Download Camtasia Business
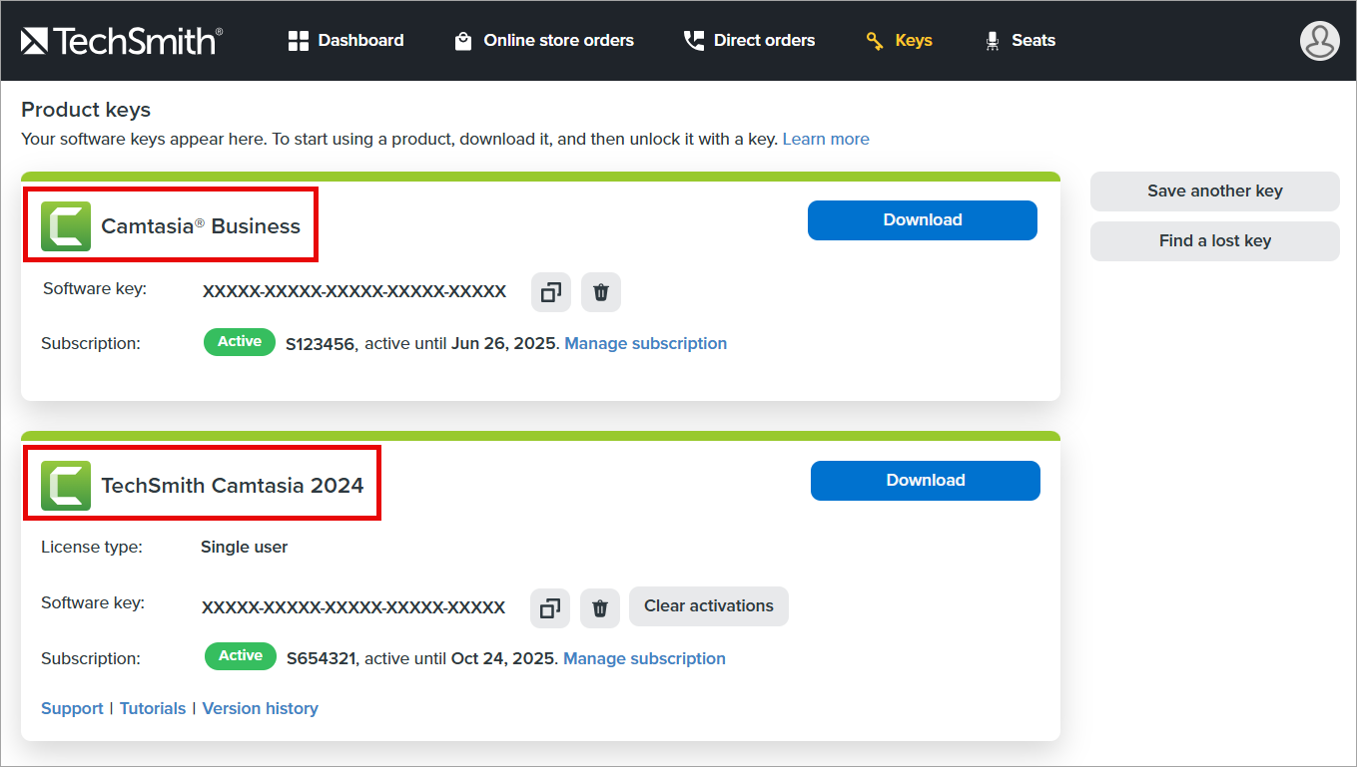This screenshot has height=767, width=1357. (x=922, y=220)
